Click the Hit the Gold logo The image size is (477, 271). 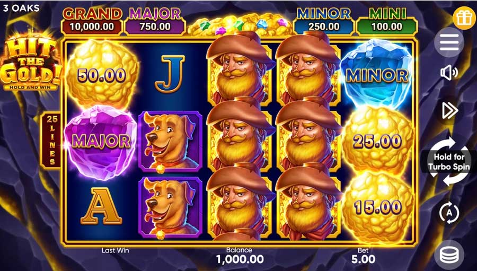(x=31, y=63)
